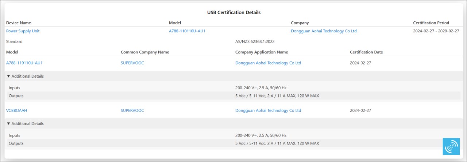Click the USB Certification Details title
The width and height of the screenshot is (467, 162).
(x=234, y=12)
